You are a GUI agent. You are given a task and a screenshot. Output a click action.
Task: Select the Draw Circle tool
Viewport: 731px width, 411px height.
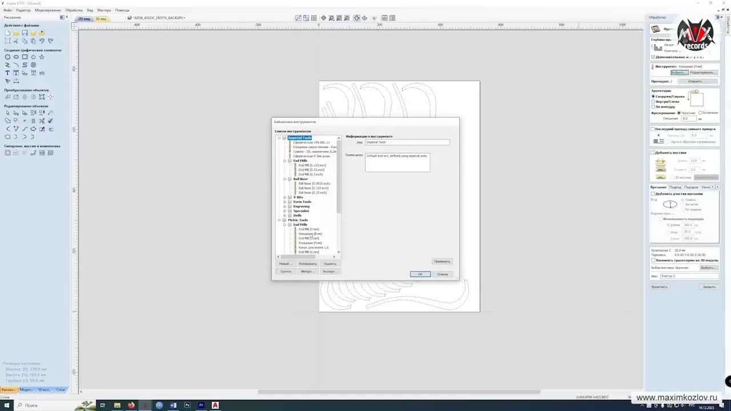point(7,57)
